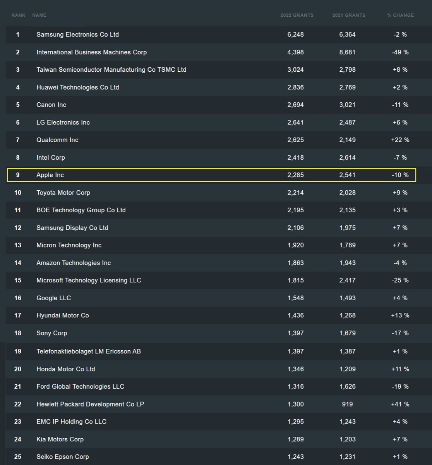Click Seiko Epson's 2022 value 1,243
This screenshot has width=432, height=465.
pos(296,456)
